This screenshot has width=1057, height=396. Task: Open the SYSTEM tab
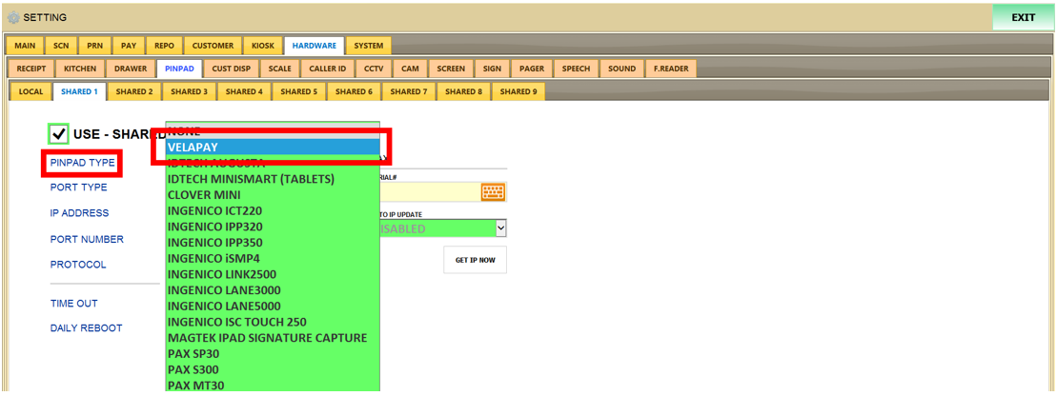click(369, 46)
